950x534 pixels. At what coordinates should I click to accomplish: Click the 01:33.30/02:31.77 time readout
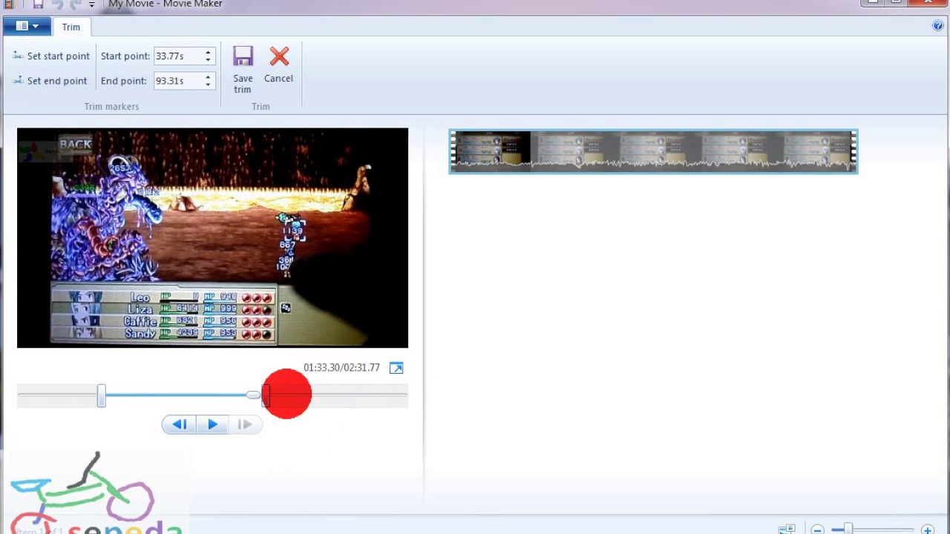(341, 368)
